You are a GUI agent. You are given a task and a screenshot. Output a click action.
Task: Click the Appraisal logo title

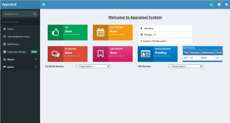click(9, 4)
